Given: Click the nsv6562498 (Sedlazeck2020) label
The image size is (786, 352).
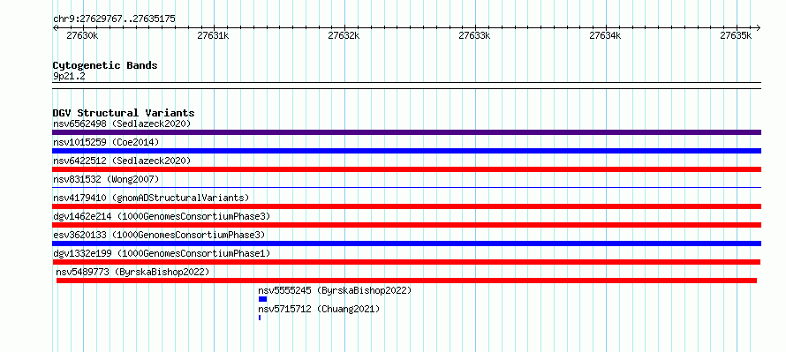Looking at the screenshot, I should [x=122, y=124].
